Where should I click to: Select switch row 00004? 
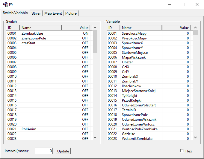click(49, 48)
